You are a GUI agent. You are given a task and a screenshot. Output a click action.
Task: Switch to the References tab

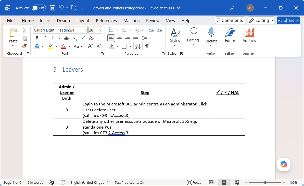click(x=106, y=21)
